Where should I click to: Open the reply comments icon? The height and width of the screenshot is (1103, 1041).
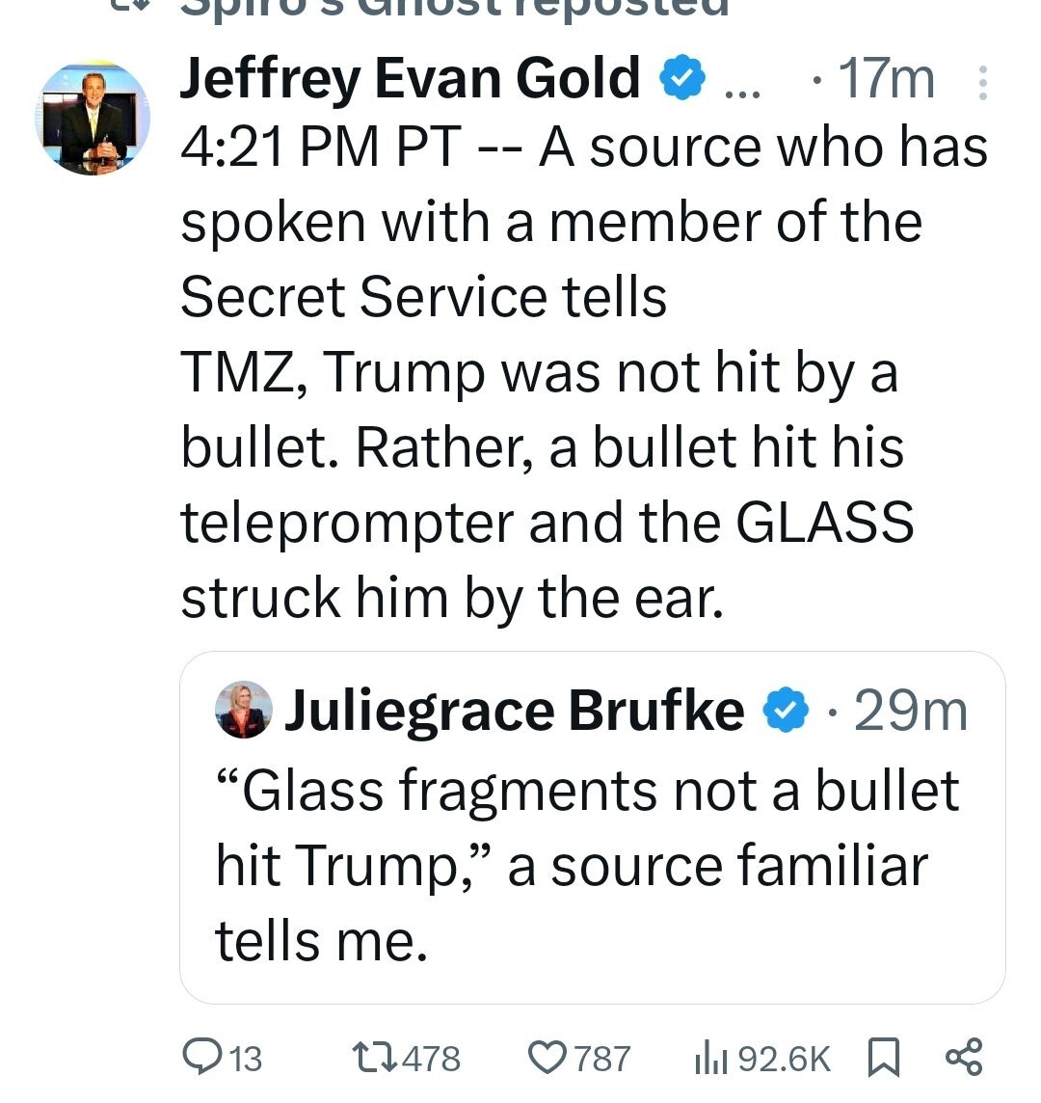pyautogui.click(x=201, y=1057)
